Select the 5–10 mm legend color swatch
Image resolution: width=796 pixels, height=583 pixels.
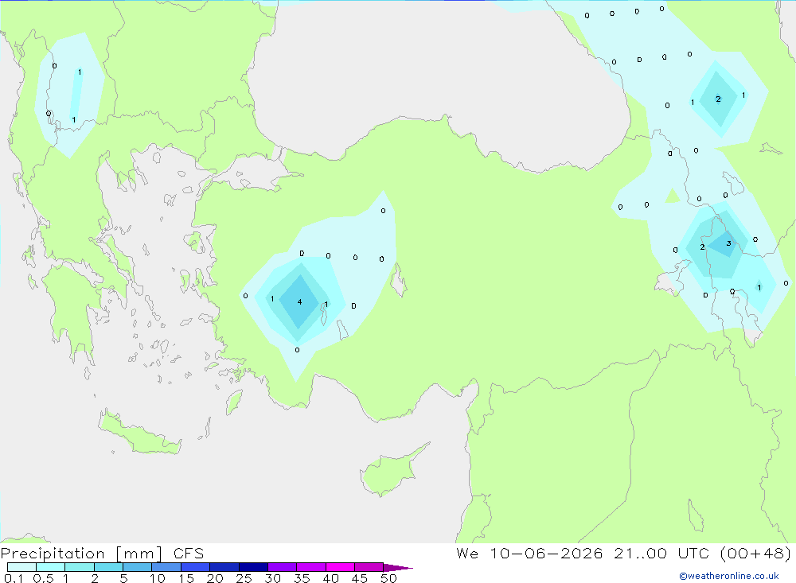click(138, 567)
